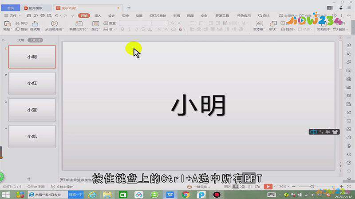This screenshot has height=199, width=355.
Task: Click the zoom out minus button
Action: [x=294, y=187]
